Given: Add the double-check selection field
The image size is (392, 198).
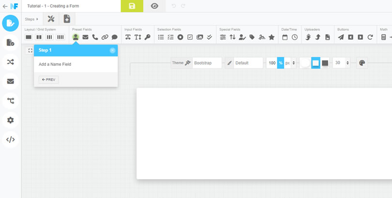Looking at the screenshot, I should (210, 37).
